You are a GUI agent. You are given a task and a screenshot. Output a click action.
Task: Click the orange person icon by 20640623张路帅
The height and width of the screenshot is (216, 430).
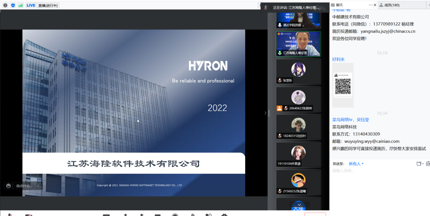tap(279, 108)
